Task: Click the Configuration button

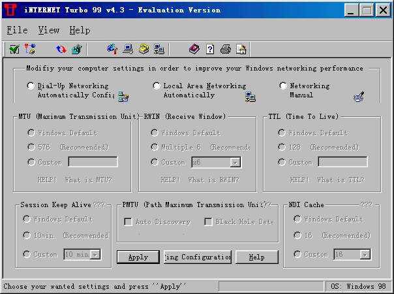Action: point(198,257)
